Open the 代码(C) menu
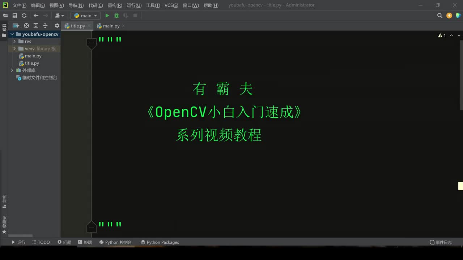 [x=95, y=5]
